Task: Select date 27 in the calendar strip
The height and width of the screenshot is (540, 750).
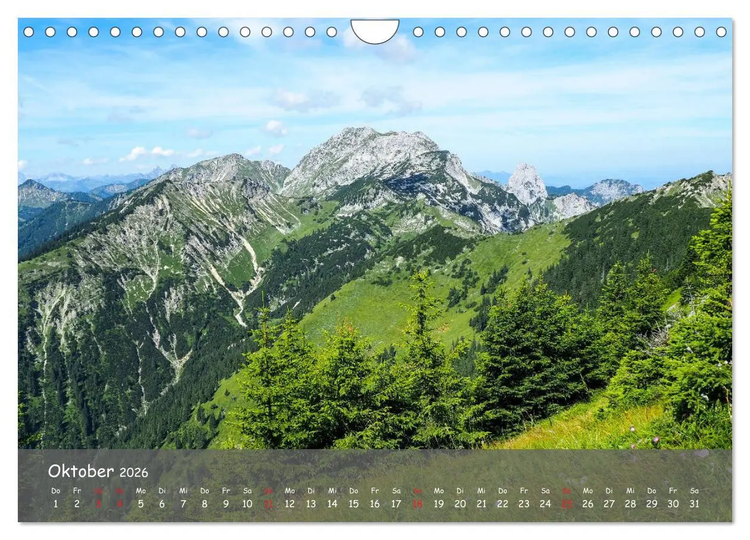Action: (x=609, y=504)
